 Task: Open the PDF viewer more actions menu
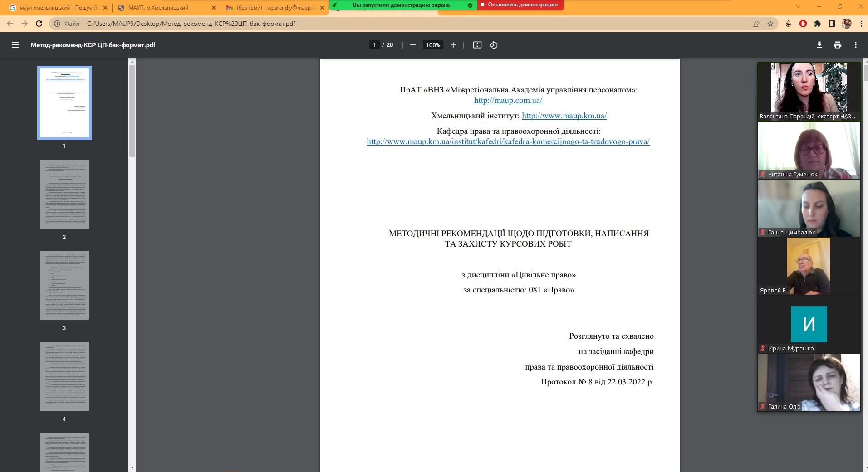856,45
